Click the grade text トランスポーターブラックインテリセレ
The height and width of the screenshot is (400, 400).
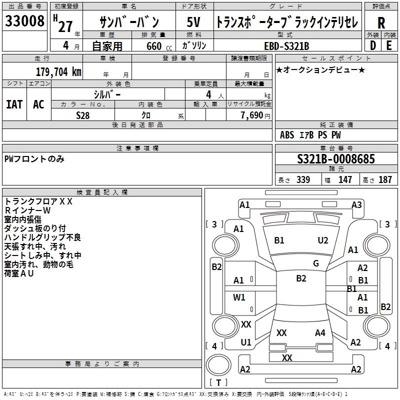287,22
